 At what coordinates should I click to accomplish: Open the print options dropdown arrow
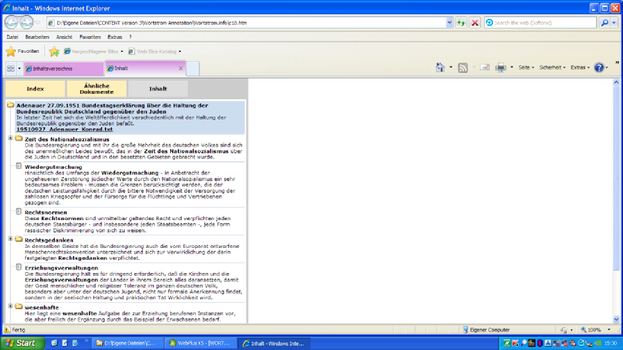coord(511,67)
